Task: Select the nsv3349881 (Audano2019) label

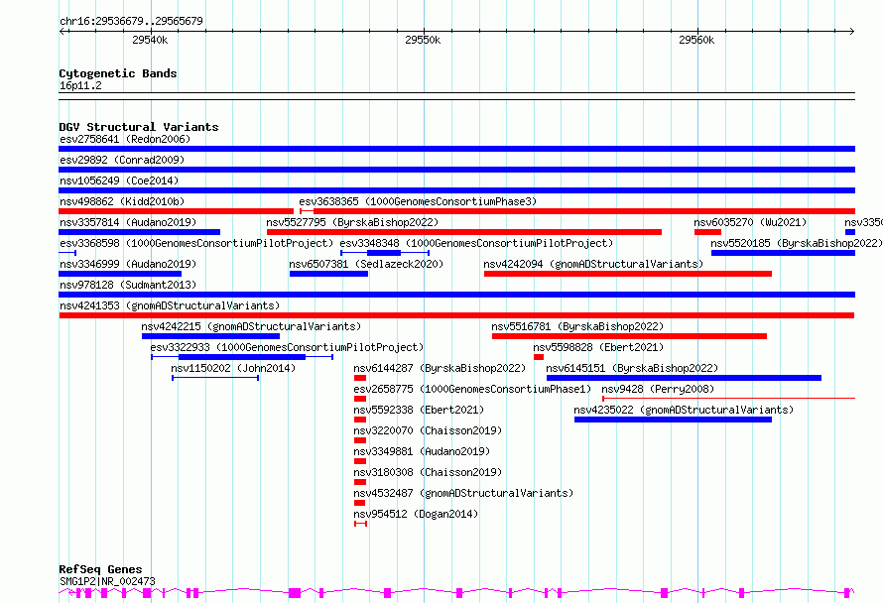Action: point(422,451)
